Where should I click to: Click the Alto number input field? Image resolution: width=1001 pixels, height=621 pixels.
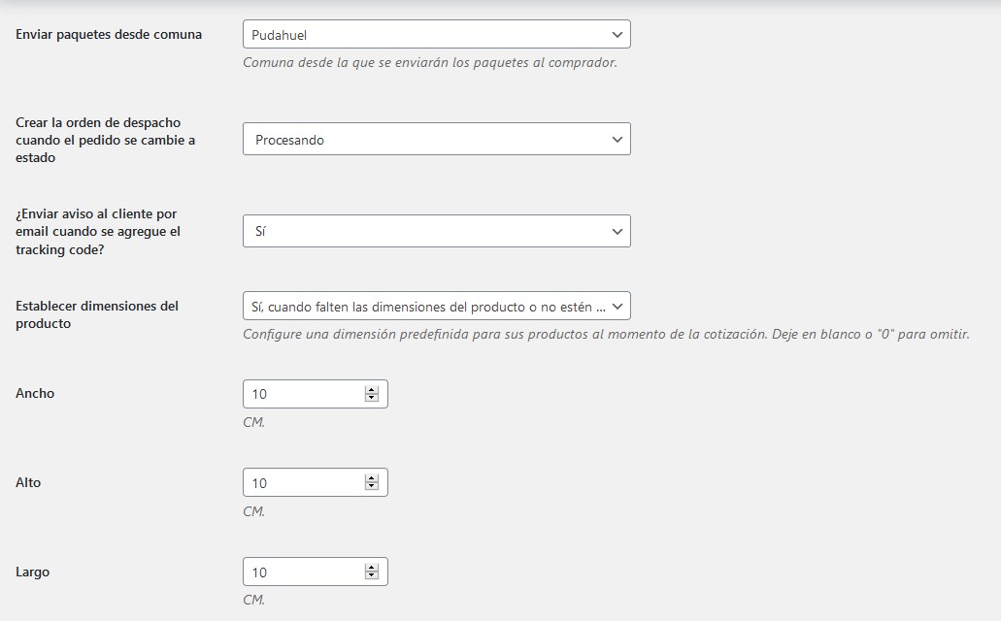pos(303,483)
